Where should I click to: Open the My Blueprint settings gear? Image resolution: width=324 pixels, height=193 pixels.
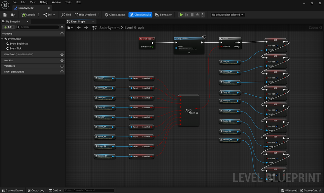pyautogui.click(x=62, y=27)
